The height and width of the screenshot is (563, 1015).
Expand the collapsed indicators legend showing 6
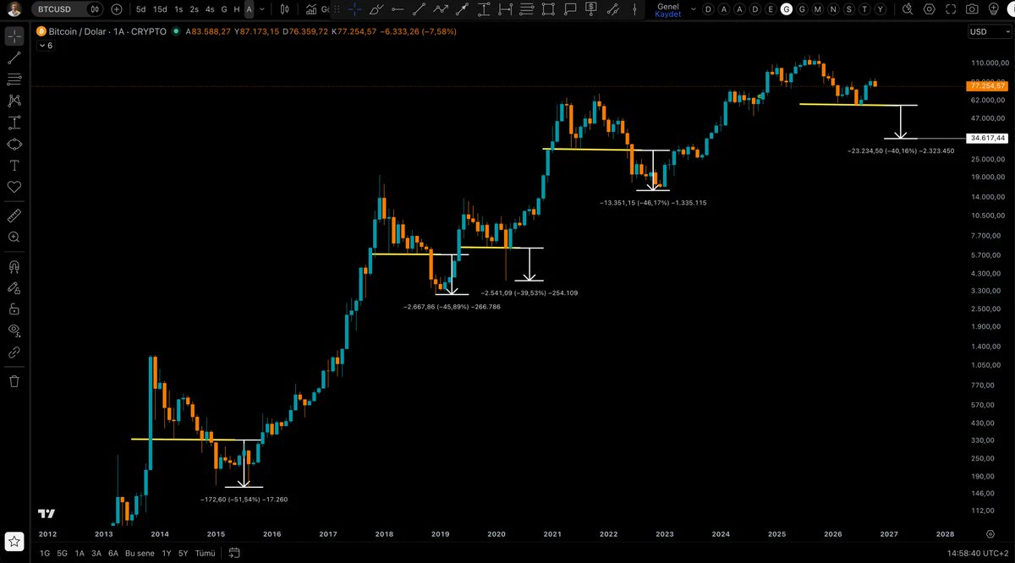click(47, 46)
